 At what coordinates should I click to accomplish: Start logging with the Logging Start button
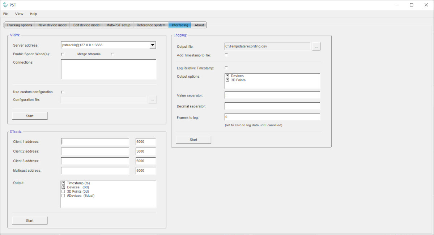pos(193,140)
